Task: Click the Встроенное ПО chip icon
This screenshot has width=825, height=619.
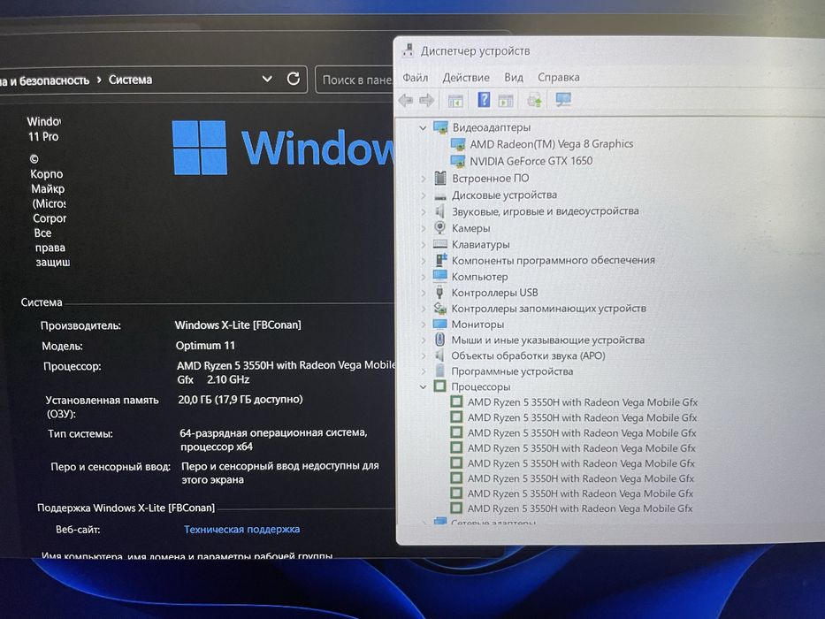Action: [x=440, y=178]
